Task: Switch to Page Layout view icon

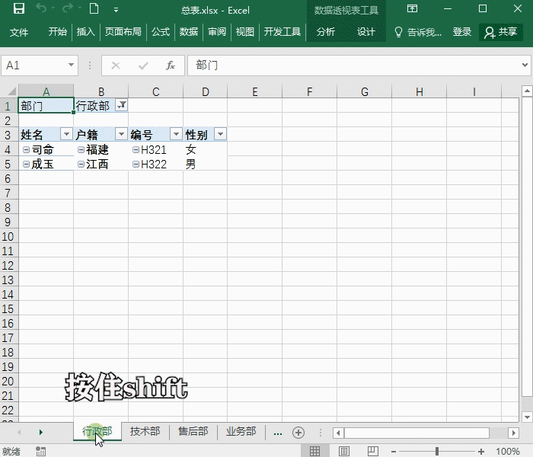Action: tap(344, 451)
